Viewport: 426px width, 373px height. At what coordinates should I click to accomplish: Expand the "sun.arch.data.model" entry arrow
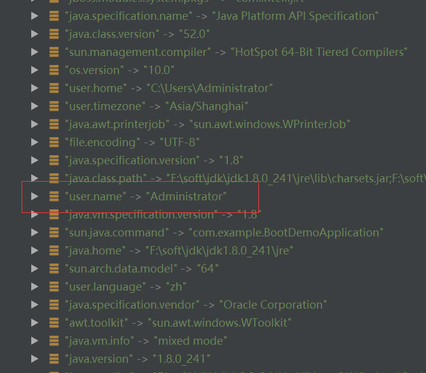(34, 268)
